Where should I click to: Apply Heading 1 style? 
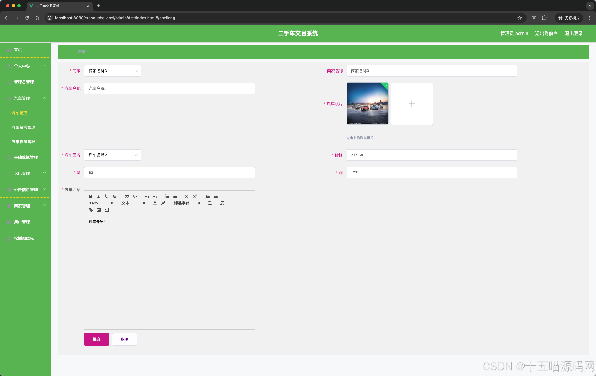pos(147,196)
